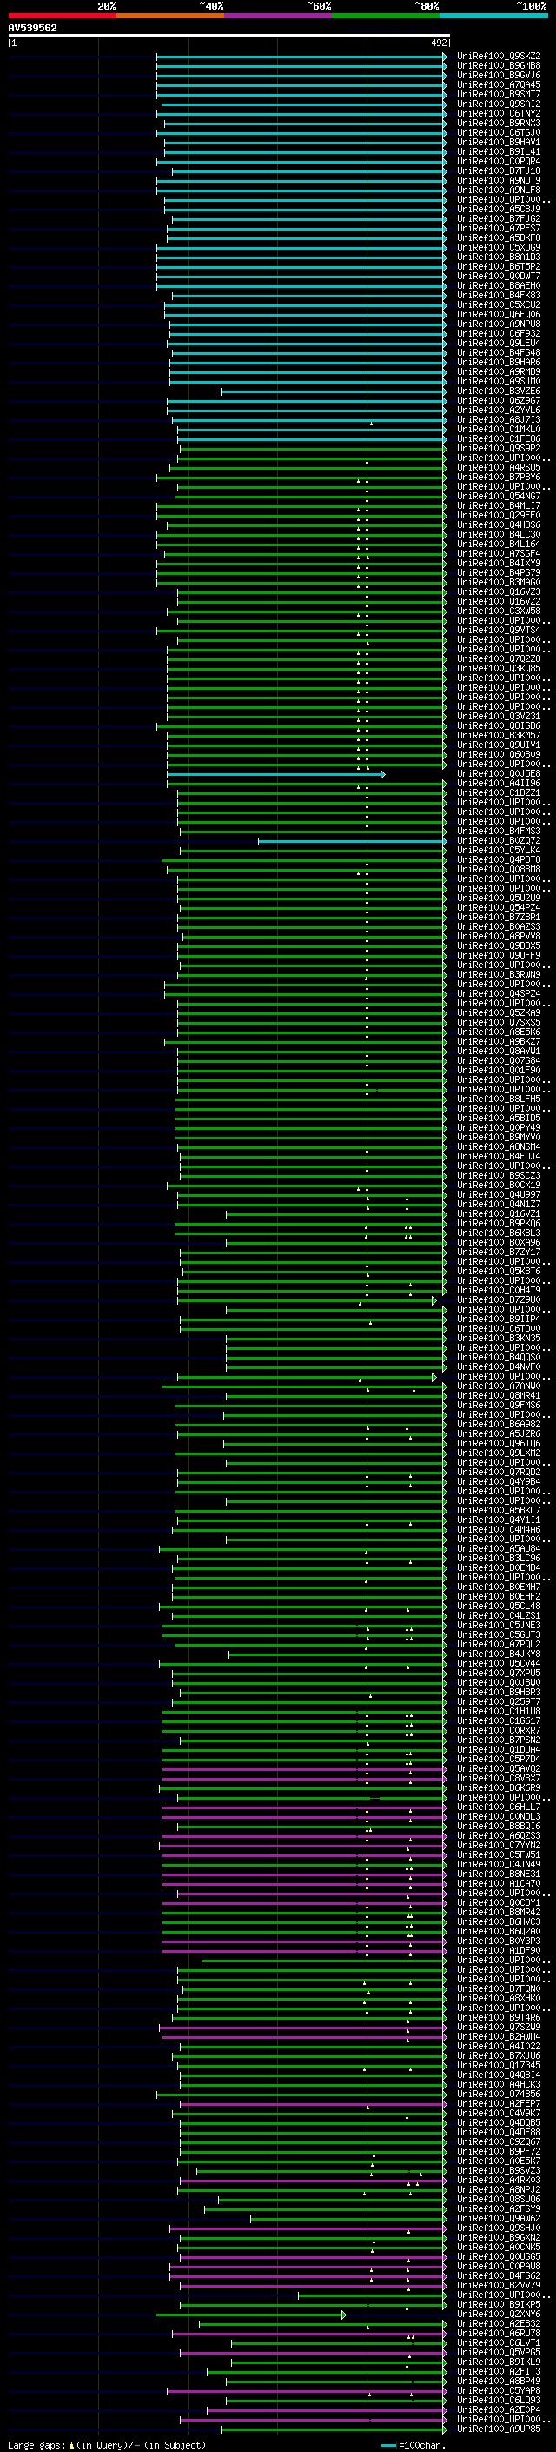Click the query end position 492
Screen dimensions: 556x2452
pyautogui.click(x=438, y=43)
